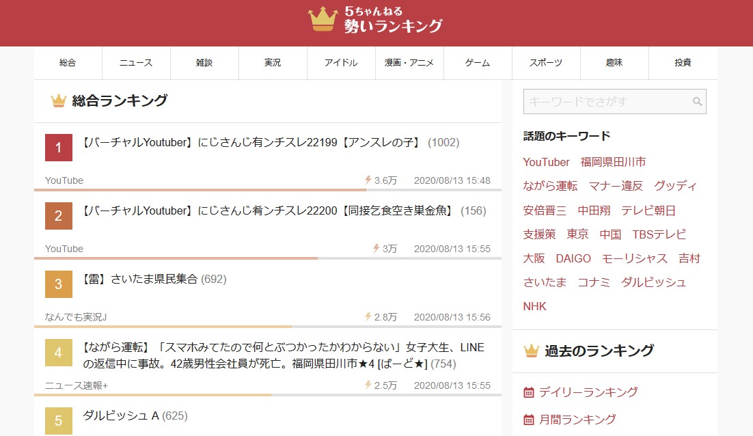The image size is (753, 436).
Task: Click the rank 4 number badge
Action: [59, 353]
